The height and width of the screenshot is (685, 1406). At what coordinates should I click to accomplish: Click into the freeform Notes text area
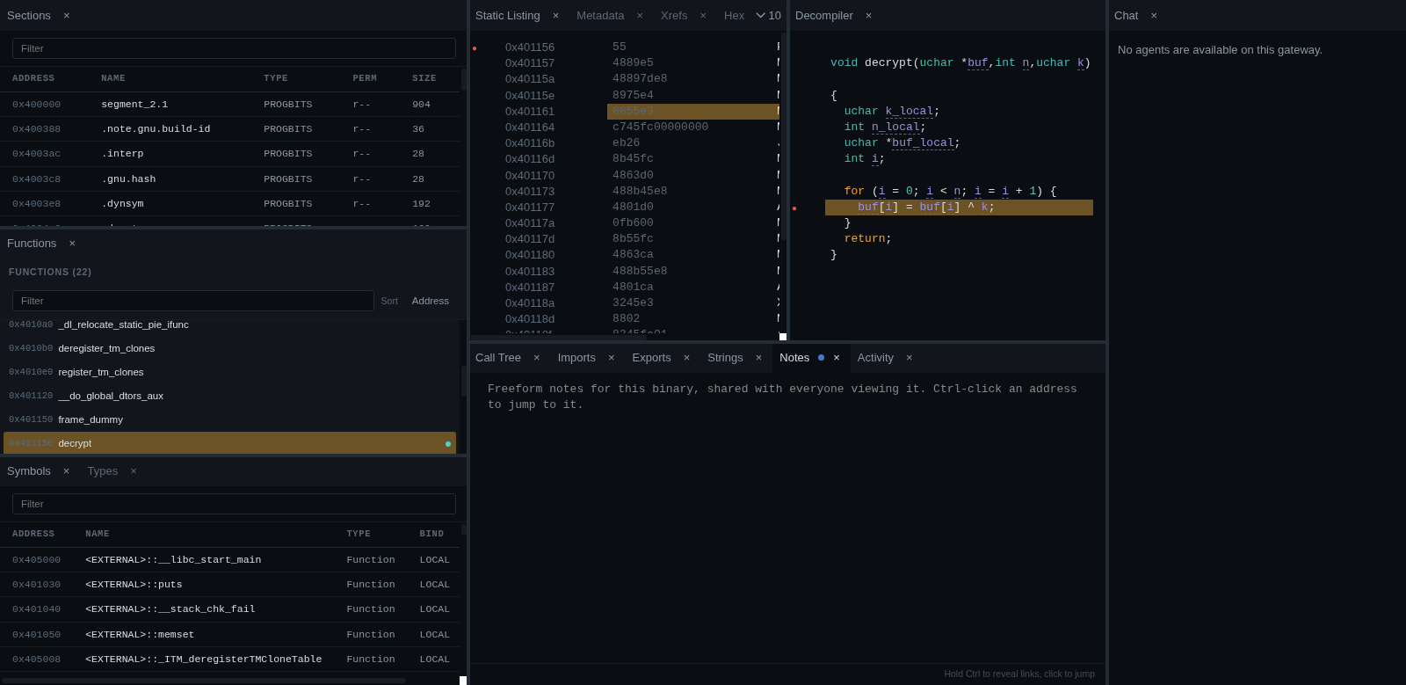coord(787,517)
